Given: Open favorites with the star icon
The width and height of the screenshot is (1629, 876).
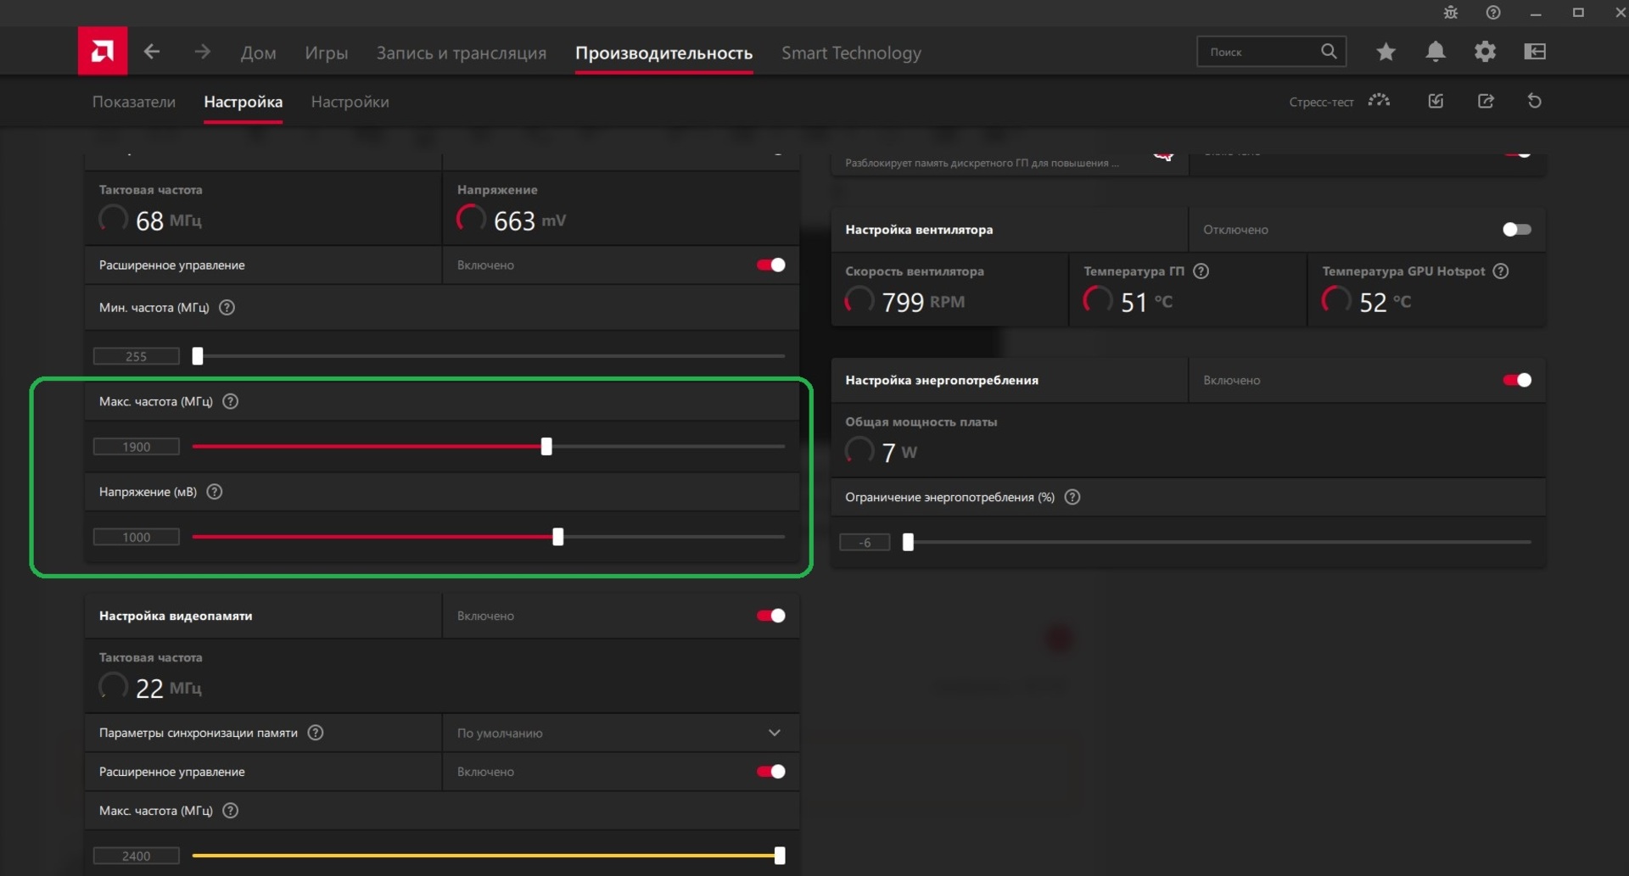Looking at the screenshot, I should tap(1385, 52).
